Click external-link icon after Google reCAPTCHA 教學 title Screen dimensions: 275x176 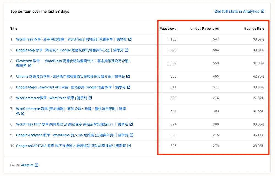point(129,146)
